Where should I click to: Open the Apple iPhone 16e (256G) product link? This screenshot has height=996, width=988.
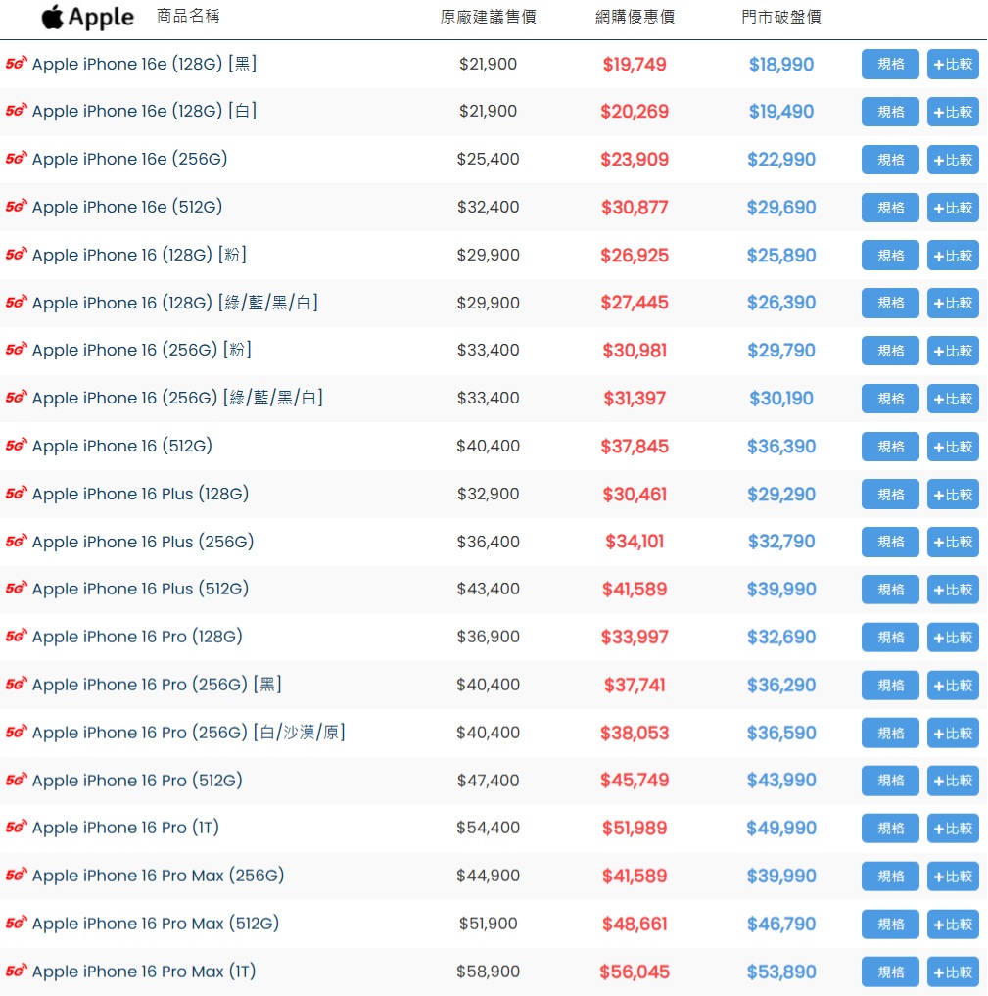tap(129, 159)
